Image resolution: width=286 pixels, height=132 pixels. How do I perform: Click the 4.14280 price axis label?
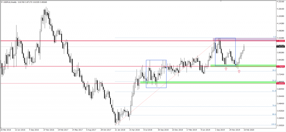pos(280,23)
